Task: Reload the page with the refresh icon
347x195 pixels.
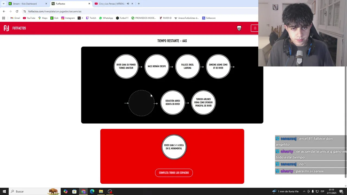Action: [x=17, y=11]
